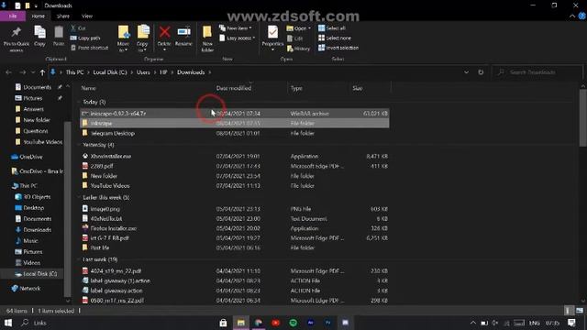Click Users in the address path
587x330 pixels.
click(x=143, y=72)
